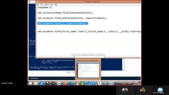The width and height of the screenshot is (169, 95).
Task: Open the HP app on taskbar
Action: point(59,83)
